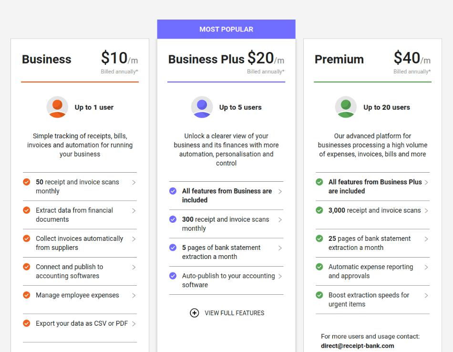Click green checkmark beside Boost extraction speeds

[319, 295]
